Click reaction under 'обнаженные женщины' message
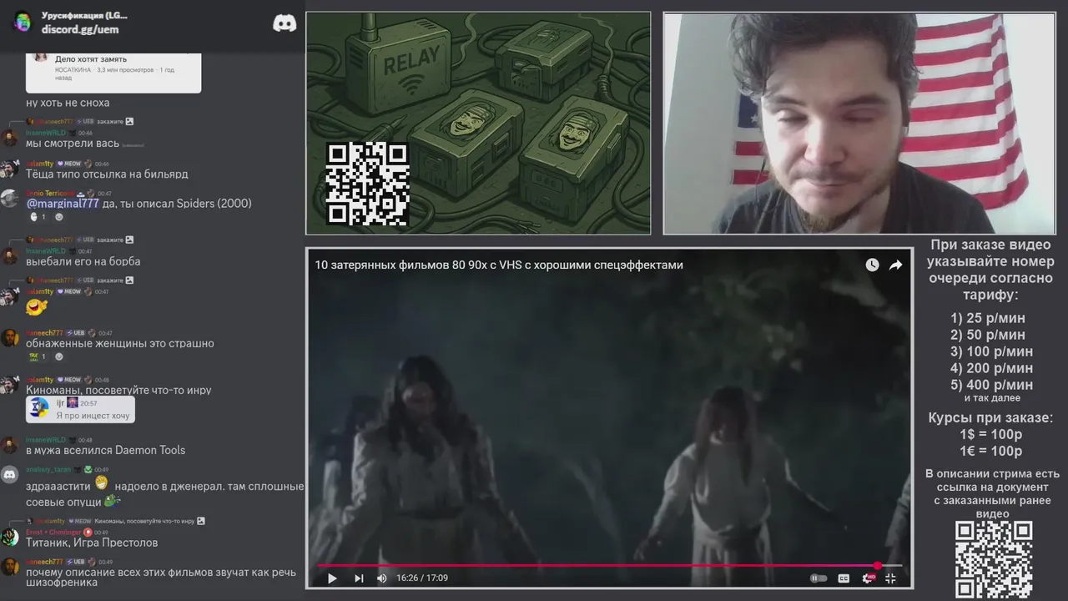This screenshot has width=1068, height=601. [38, 356]
